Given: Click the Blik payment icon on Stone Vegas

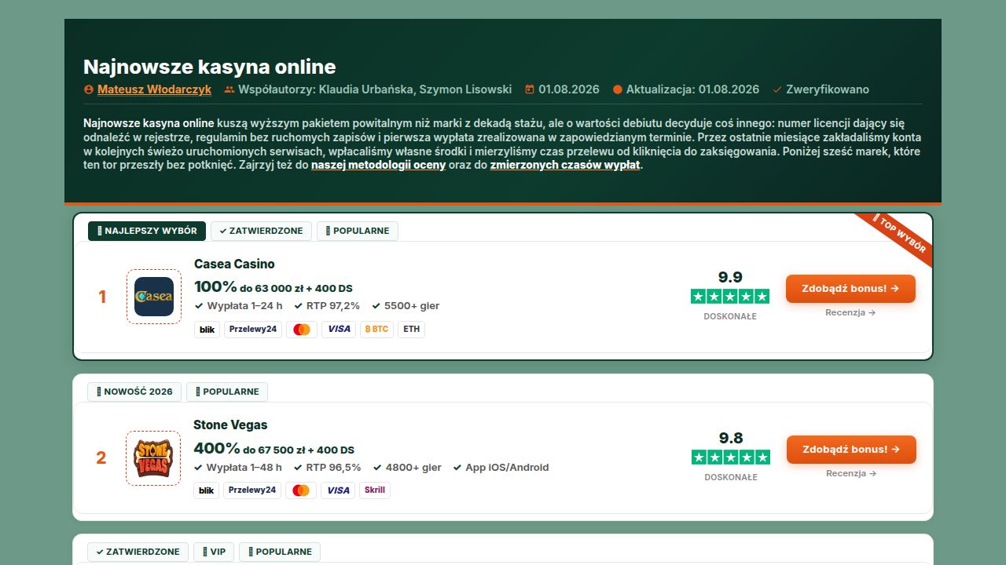Looking at the screenshot, I should [206, 490].
